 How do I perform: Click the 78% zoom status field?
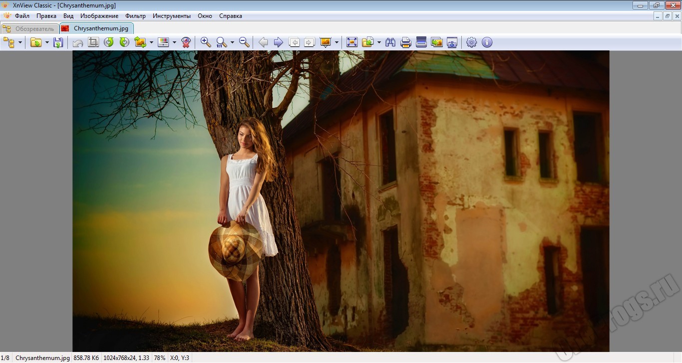160,358
